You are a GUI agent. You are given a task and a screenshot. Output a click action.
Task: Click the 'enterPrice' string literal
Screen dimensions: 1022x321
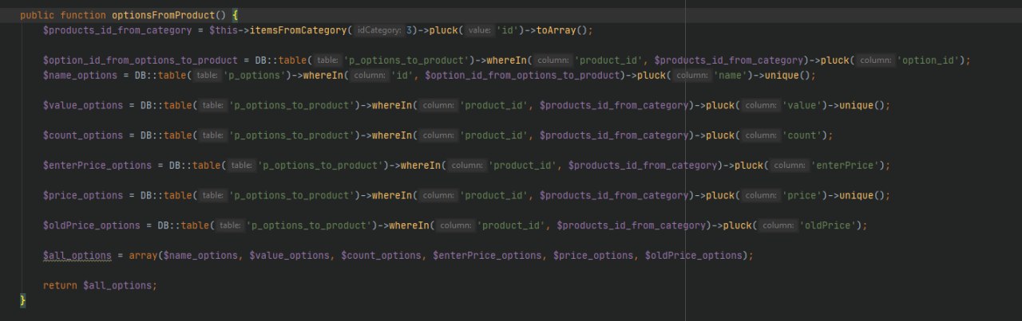point(847,166)
